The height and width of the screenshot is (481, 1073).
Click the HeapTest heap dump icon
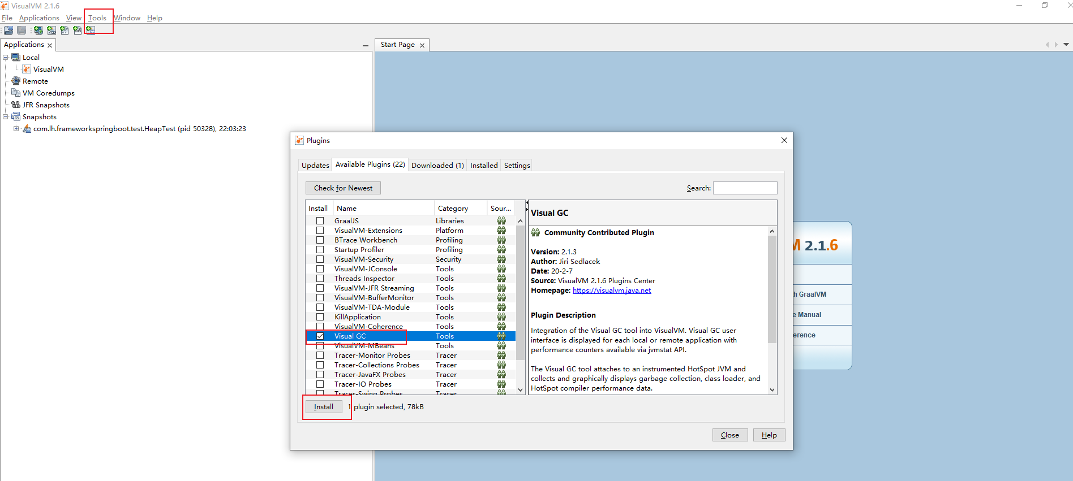click(x=27, y=128)
